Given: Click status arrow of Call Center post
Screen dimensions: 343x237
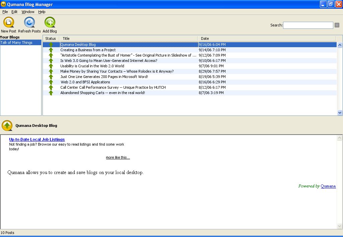Looking at the screenshot, I should 51,87.
